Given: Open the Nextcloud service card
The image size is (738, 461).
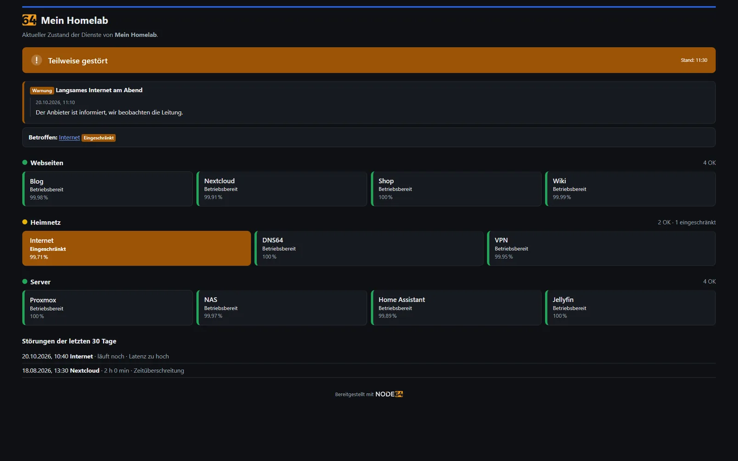Looking at the screenshot, I should point(282,189).
